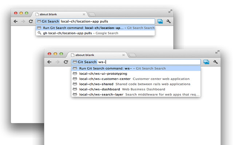Click the address bar text 'ws-' in the front window
This screenshot has width=233, height=145.
(102, 62)
